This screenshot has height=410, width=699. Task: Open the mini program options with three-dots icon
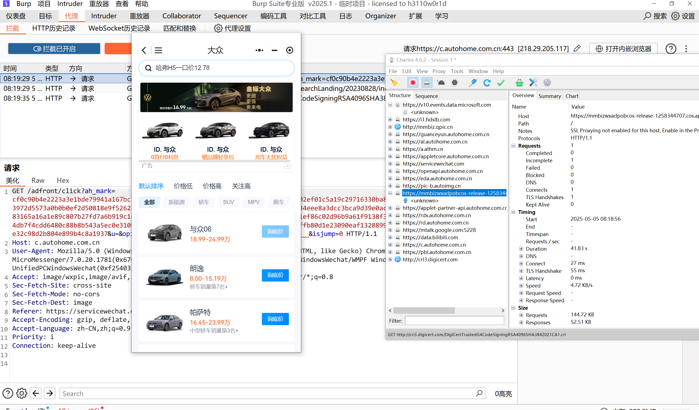[x=259, y=50]
